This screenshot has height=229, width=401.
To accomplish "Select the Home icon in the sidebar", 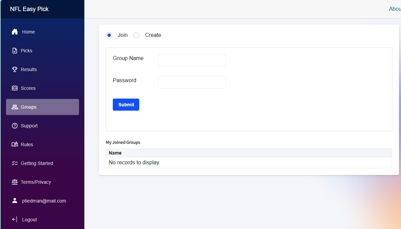I will (x=15, y=32).
